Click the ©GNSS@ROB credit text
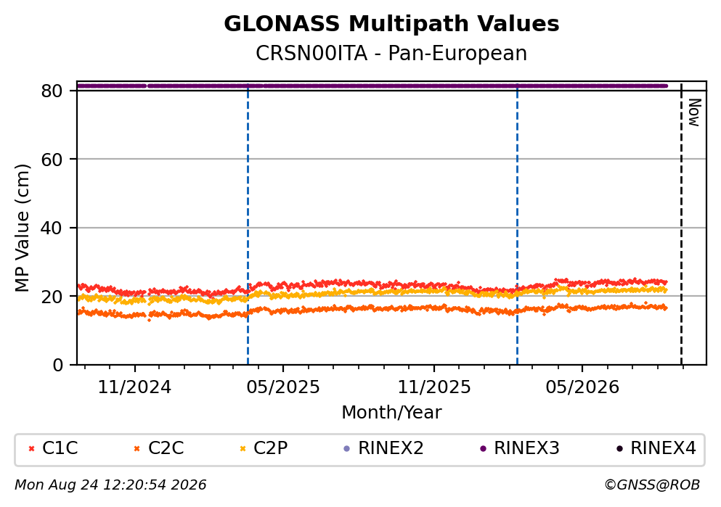This screenshot has width=721, height=507. click(652, 485)
